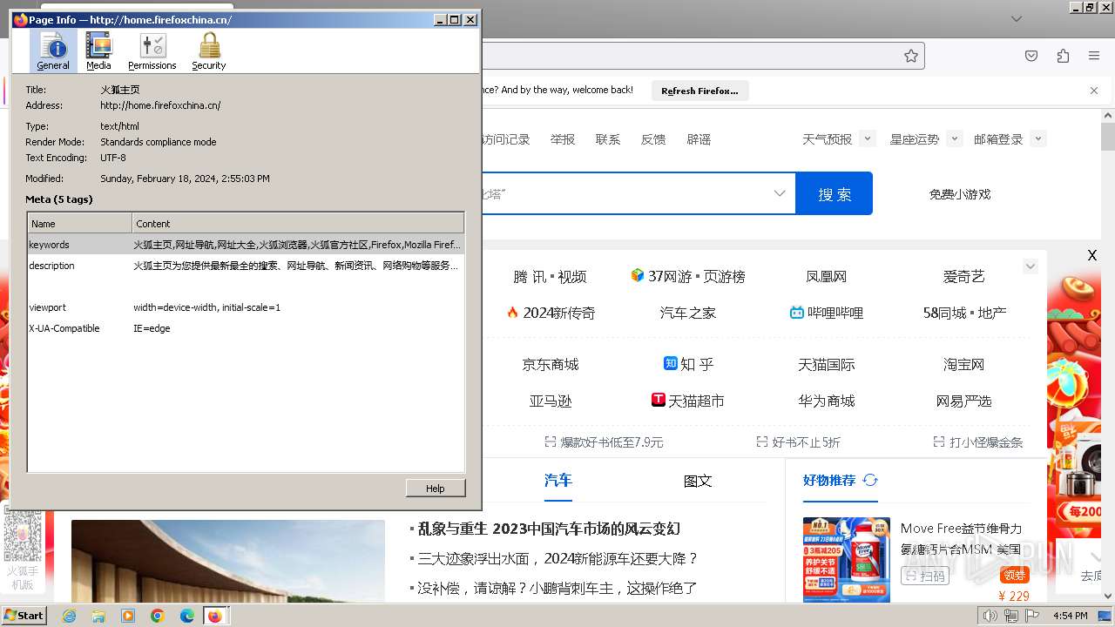
Task: Launch Google Chrome from the taskbar
Action: pos(158,616)
